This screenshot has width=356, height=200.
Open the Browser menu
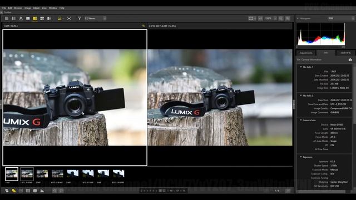(x=18, y=8)
